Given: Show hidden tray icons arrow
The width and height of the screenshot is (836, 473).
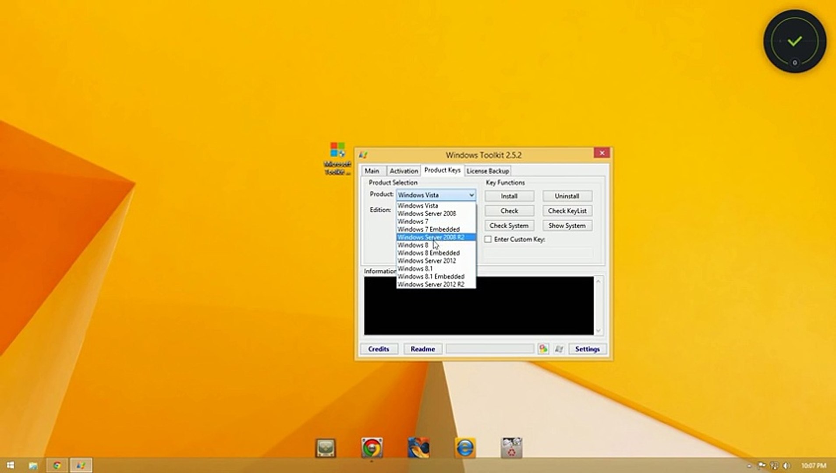Looking at the screenshot, I should click(749, 466).
